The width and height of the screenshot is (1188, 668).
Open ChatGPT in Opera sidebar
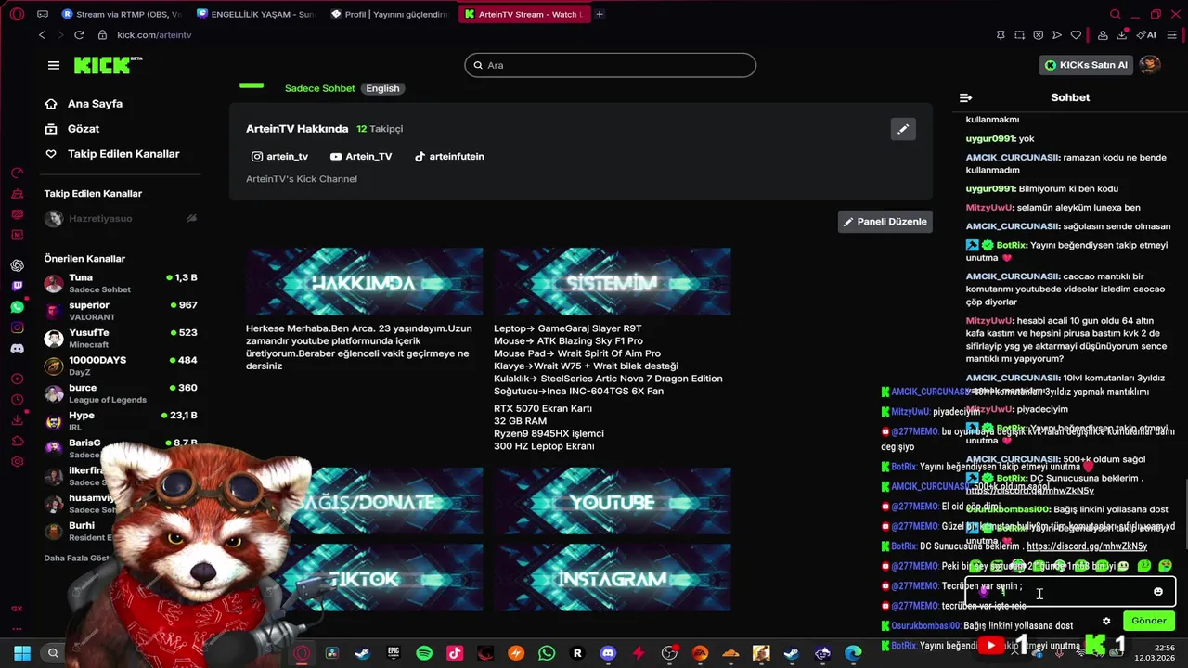point(17,265)
